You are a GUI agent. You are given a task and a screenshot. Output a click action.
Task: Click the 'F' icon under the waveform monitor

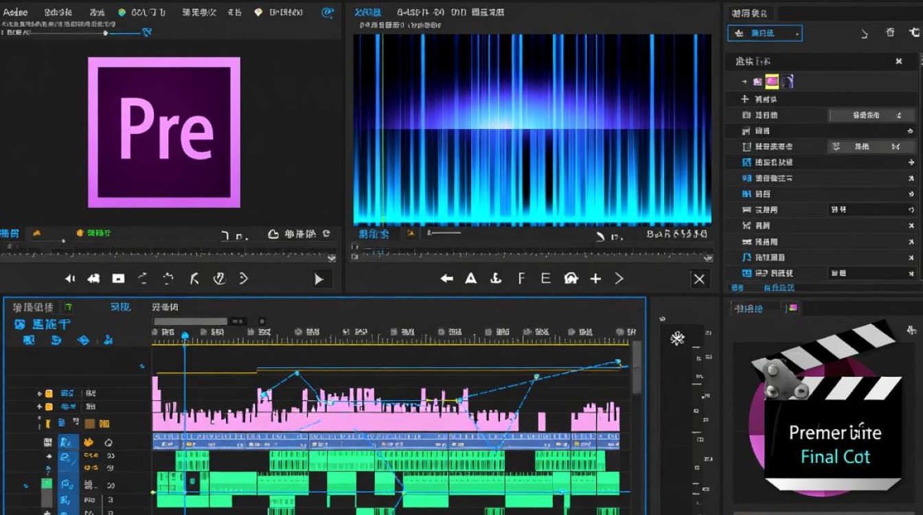click(x=521, y=278)
